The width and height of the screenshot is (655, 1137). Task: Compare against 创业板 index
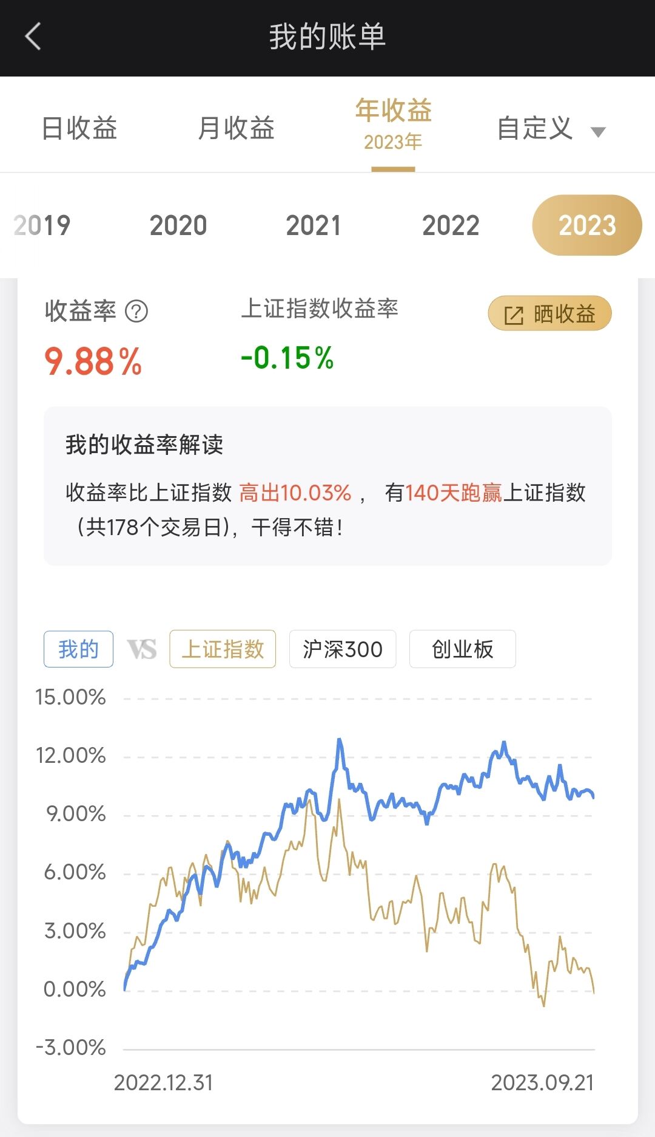[462, 649]
